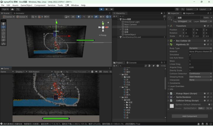Open the Body Type dropdown
213x126 pixels.
[x=200, y=48]
